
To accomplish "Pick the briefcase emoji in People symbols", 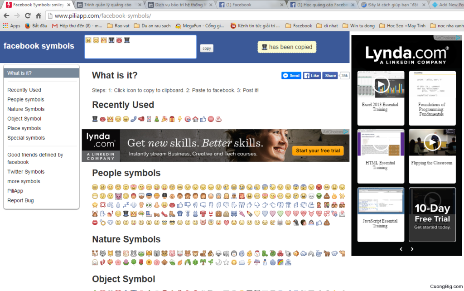I will 218,214.
